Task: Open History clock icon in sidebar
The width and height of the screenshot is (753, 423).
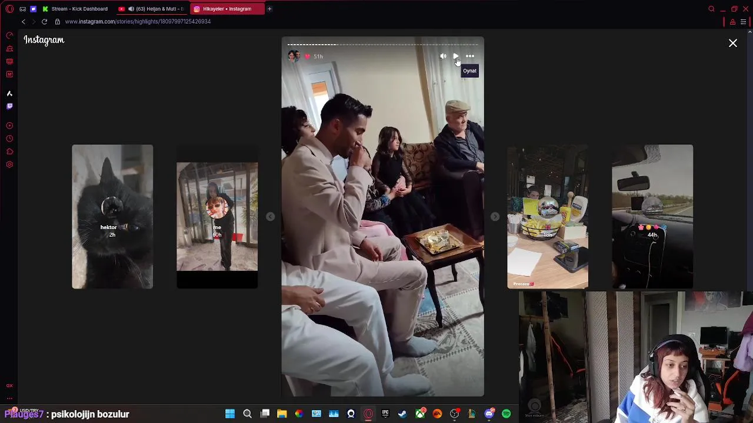Action: pos(9,139)
